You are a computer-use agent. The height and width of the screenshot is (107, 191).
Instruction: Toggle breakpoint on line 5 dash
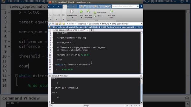pyautogui.click(x=52, y=43)
